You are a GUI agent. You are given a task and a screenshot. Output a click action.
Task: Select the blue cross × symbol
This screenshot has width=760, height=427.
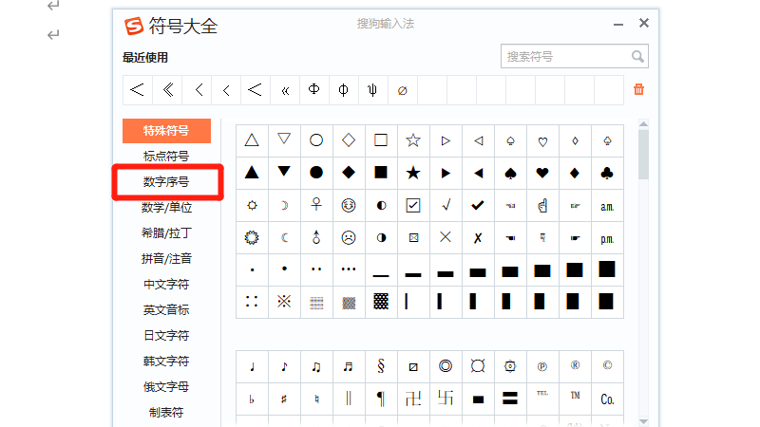(x=446, y=237)
